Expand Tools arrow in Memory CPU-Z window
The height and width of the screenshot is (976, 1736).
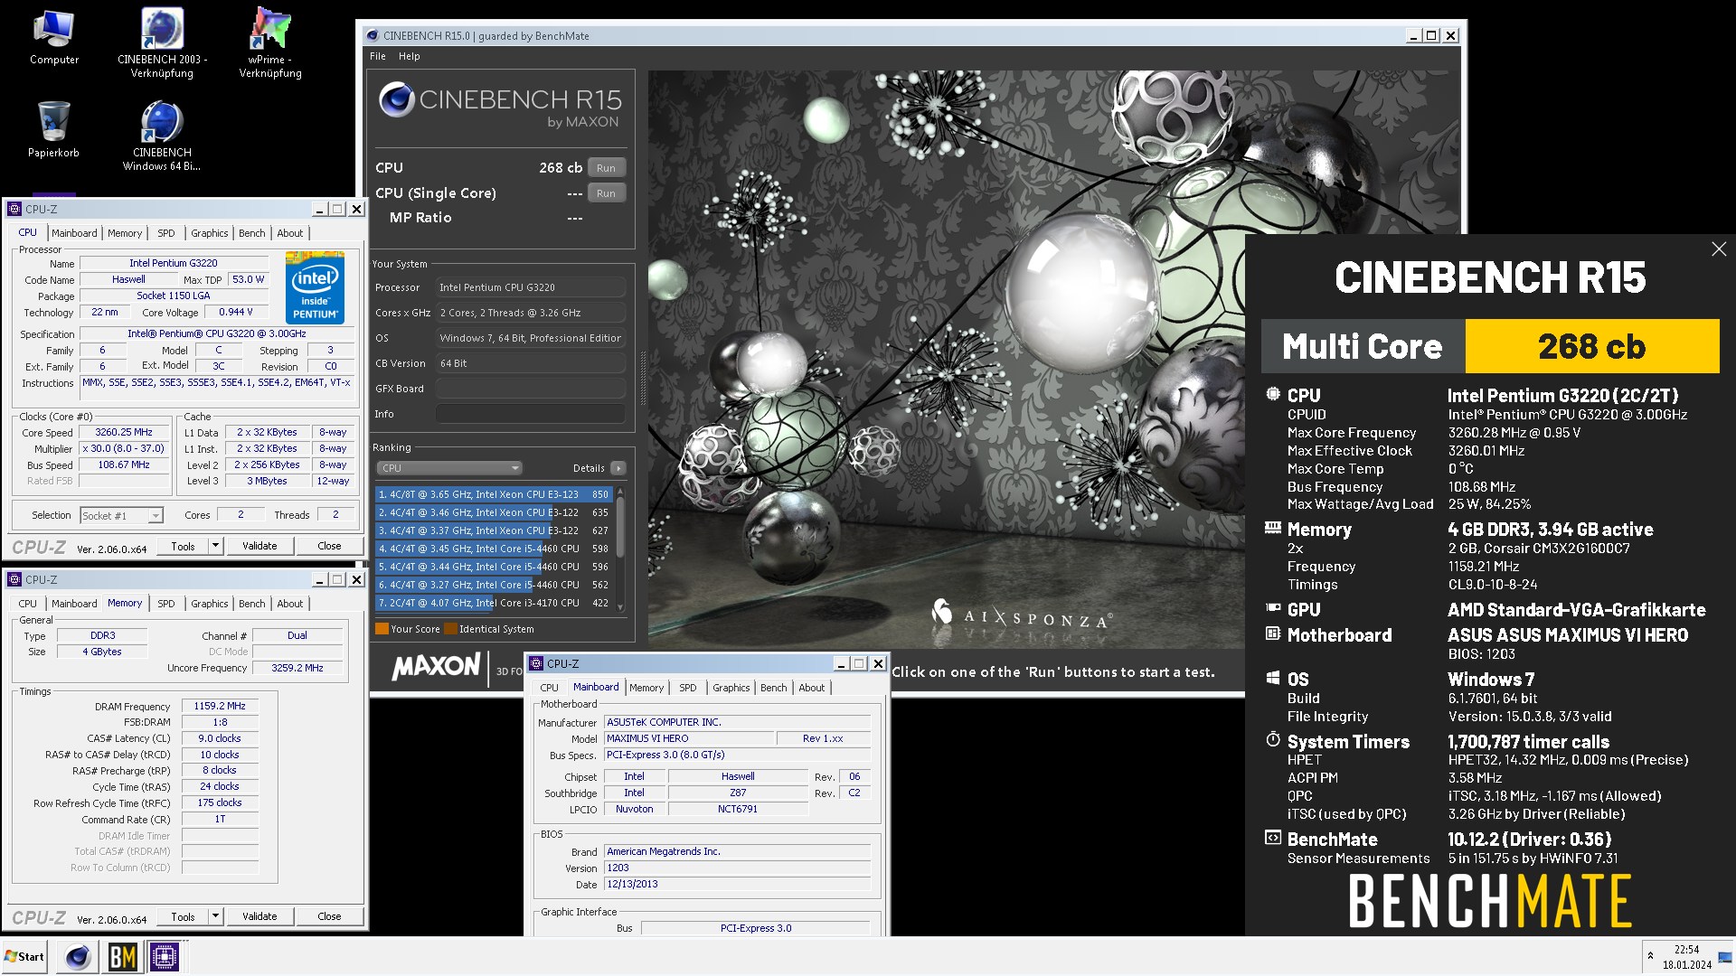(x=216, y=916)
